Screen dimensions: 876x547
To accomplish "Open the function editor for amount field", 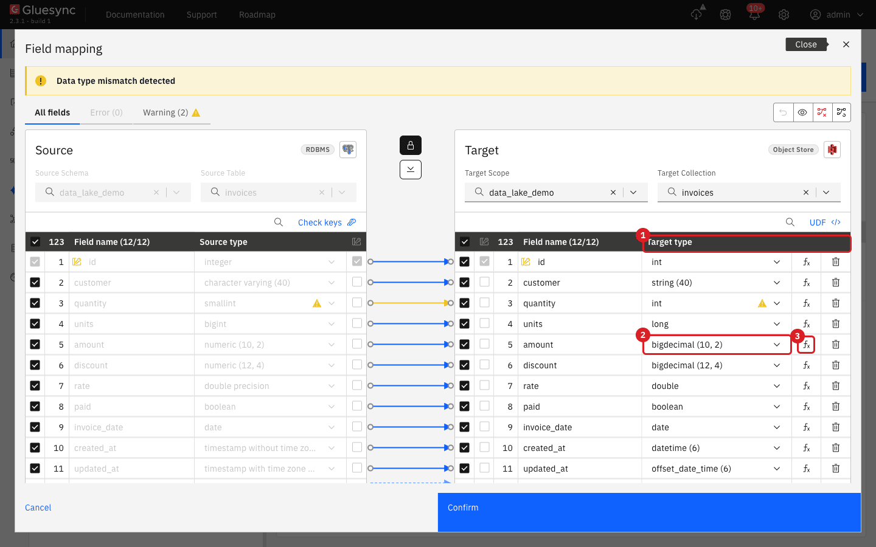I will point(806,345).
